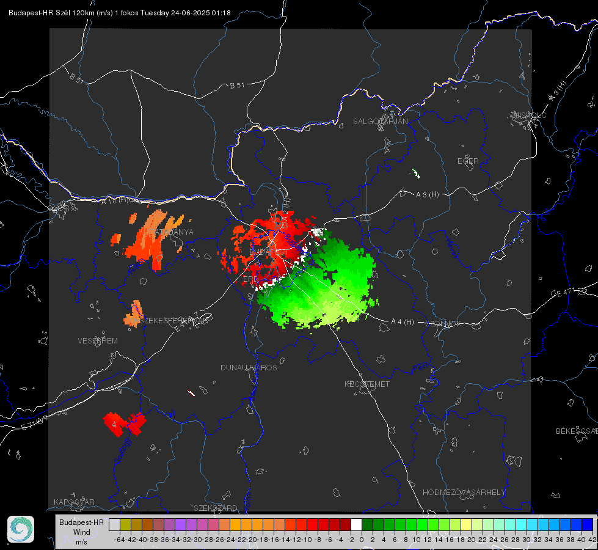Select the dark blue swatch between 40 and 42
Viewport: 598px width, 550px height.
pos(588,525)
